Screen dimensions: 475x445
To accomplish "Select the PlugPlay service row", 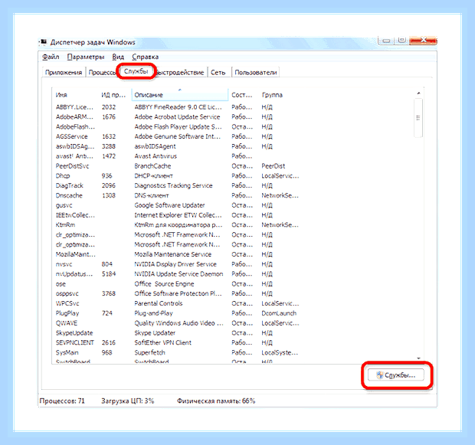I will point(179,313).
